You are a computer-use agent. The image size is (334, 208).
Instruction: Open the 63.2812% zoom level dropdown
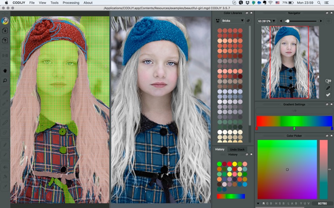click(274, 21)
